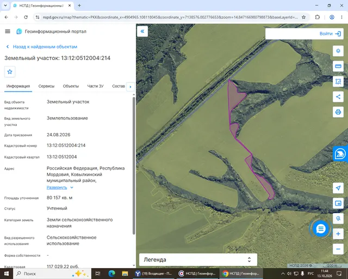Select the ruler measurement tool
348x279 pixels.
pos(338,66)
